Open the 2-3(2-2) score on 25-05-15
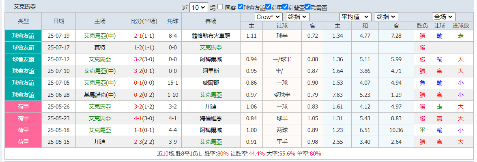Screen dimensions: 477x162 point(144,142)
